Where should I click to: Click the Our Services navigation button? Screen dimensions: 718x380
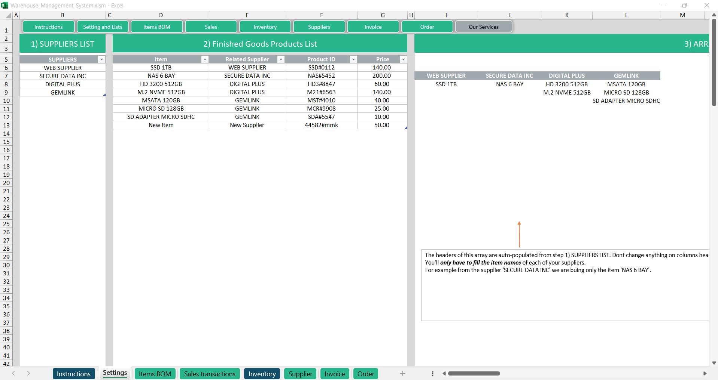click(x=484, y=27)
